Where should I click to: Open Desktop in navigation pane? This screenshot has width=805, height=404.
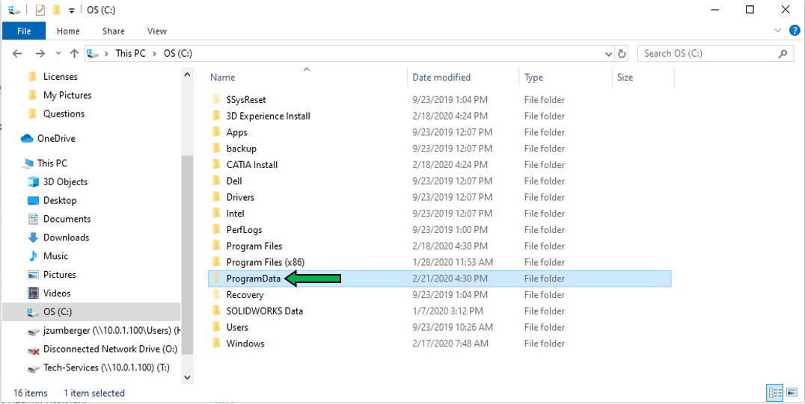[60, 200]
